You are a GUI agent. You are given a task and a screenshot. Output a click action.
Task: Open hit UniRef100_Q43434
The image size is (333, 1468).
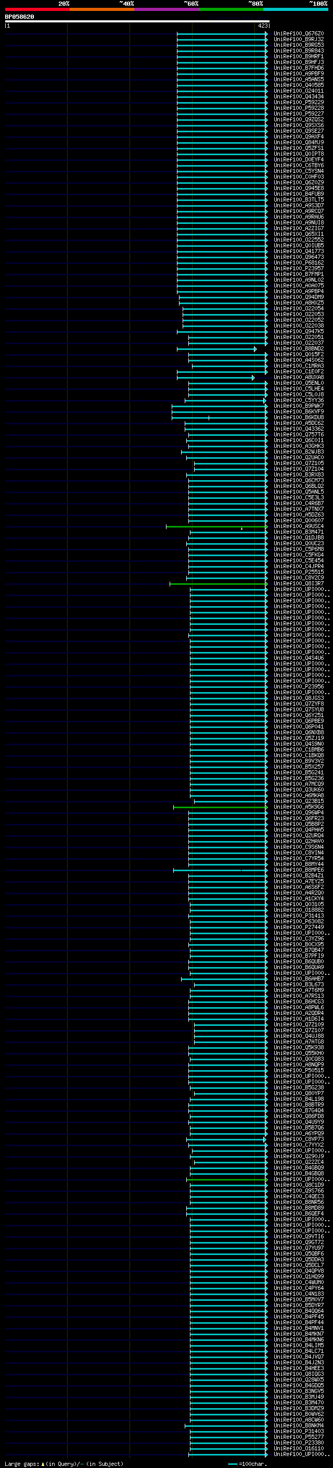298,96
